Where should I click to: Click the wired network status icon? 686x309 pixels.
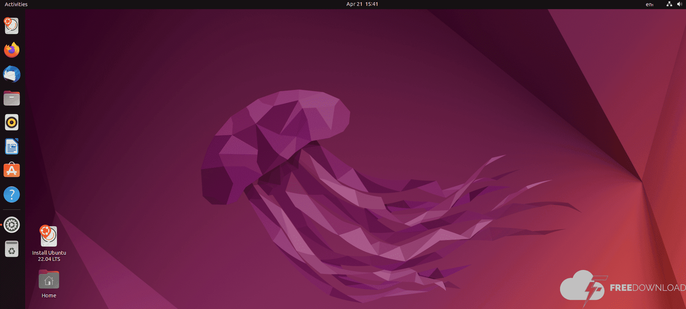tap(669, 4)
